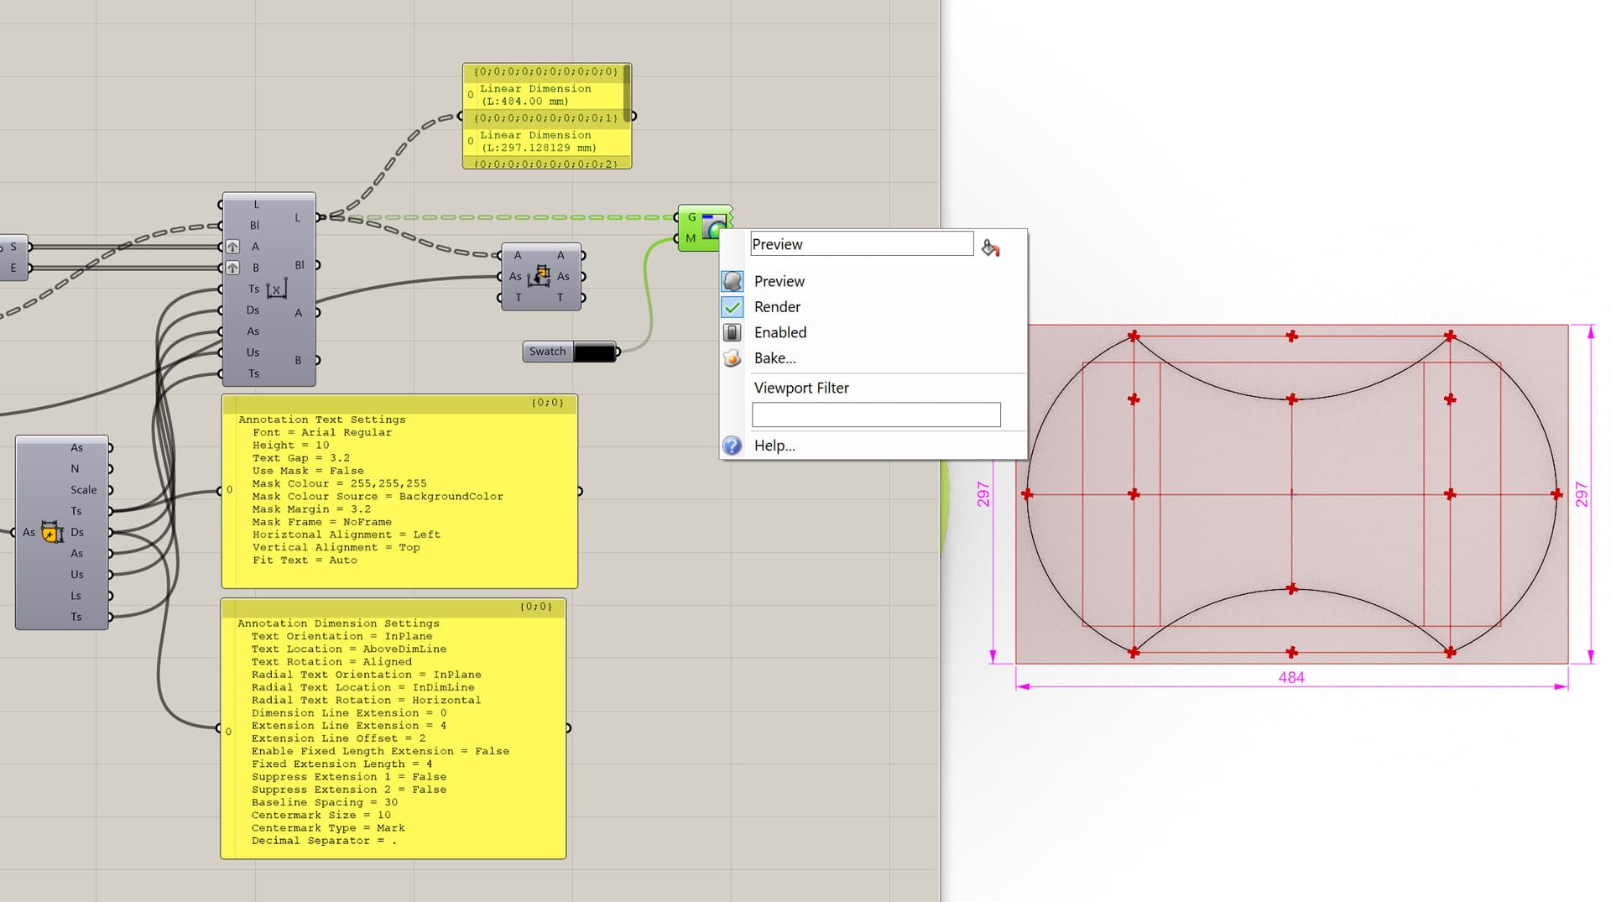Click the Ds output of the settings component
Screen dimensions: 1611x902
click(77, 532)
